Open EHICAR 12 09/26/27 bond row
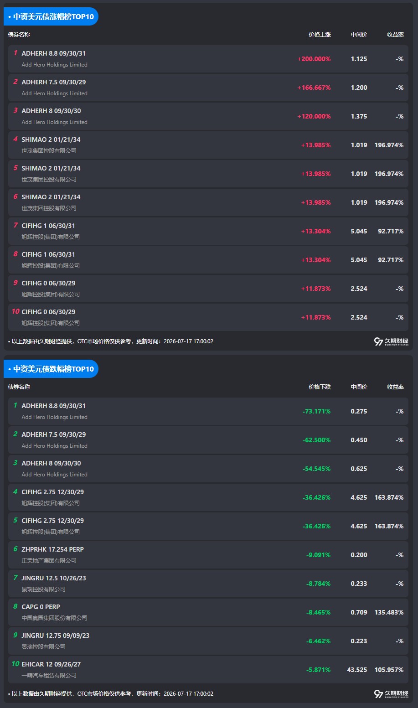Viewport: 418px width, 708px height. pos(208,670)
